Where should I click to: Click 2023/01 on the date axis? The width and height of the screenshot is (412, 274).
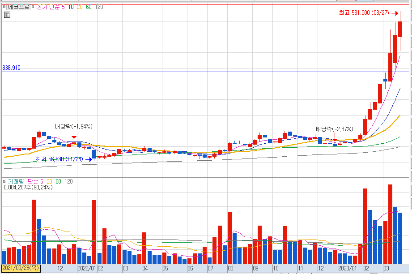[348, 269]
